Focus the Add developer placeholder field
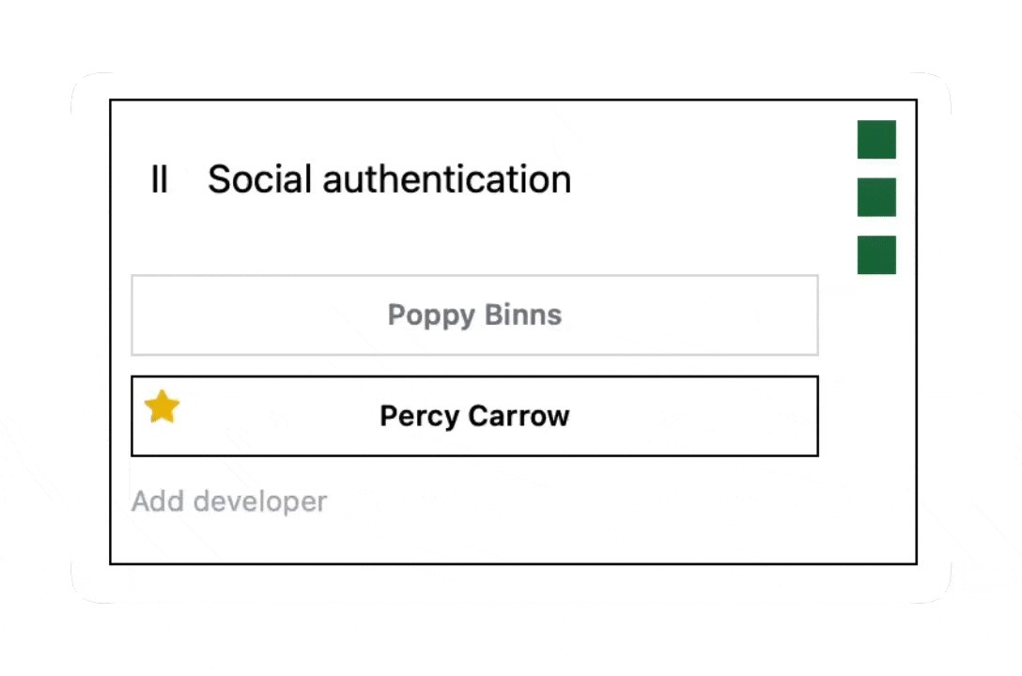This screenshot has height=676, width=1022. (x=229, y=501)
